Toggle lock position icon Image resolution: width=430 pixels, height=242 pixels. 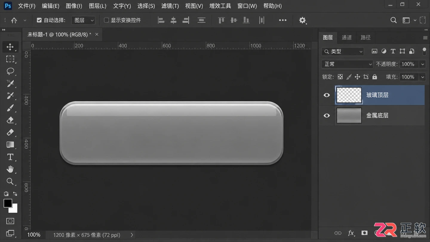click(x=357, y=77)
